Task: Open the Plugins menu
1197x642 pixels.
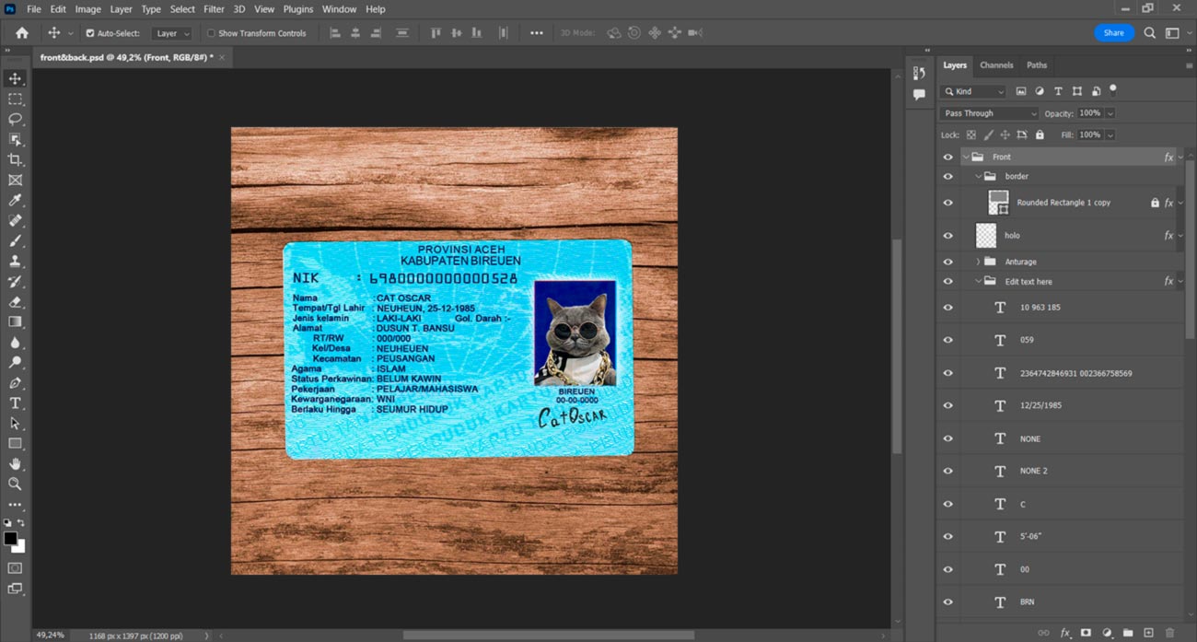Action: pyautogui.click(x=297, y=9)
